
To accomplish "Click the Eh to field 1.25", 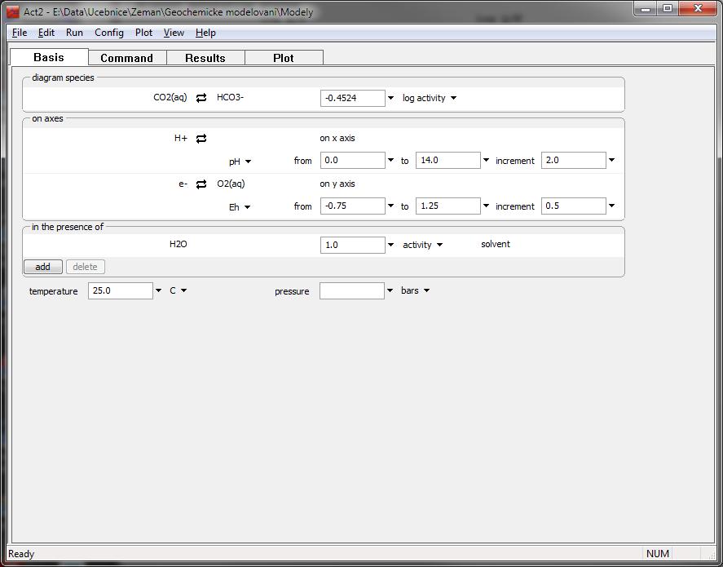I will click(x=448, y=206).
